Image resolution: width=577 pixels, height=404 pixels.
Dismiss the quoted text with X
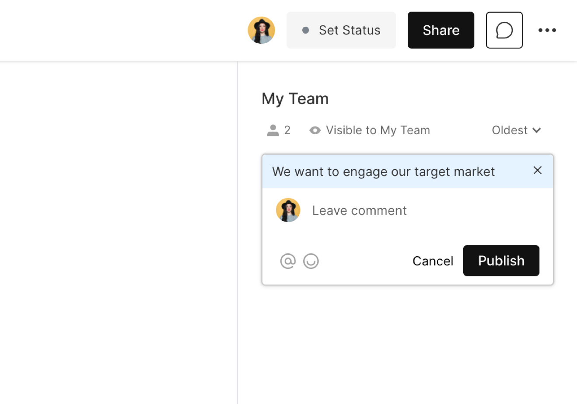(537, 171)
